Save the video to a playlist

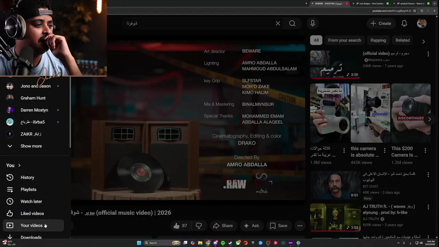coord(278,226)
